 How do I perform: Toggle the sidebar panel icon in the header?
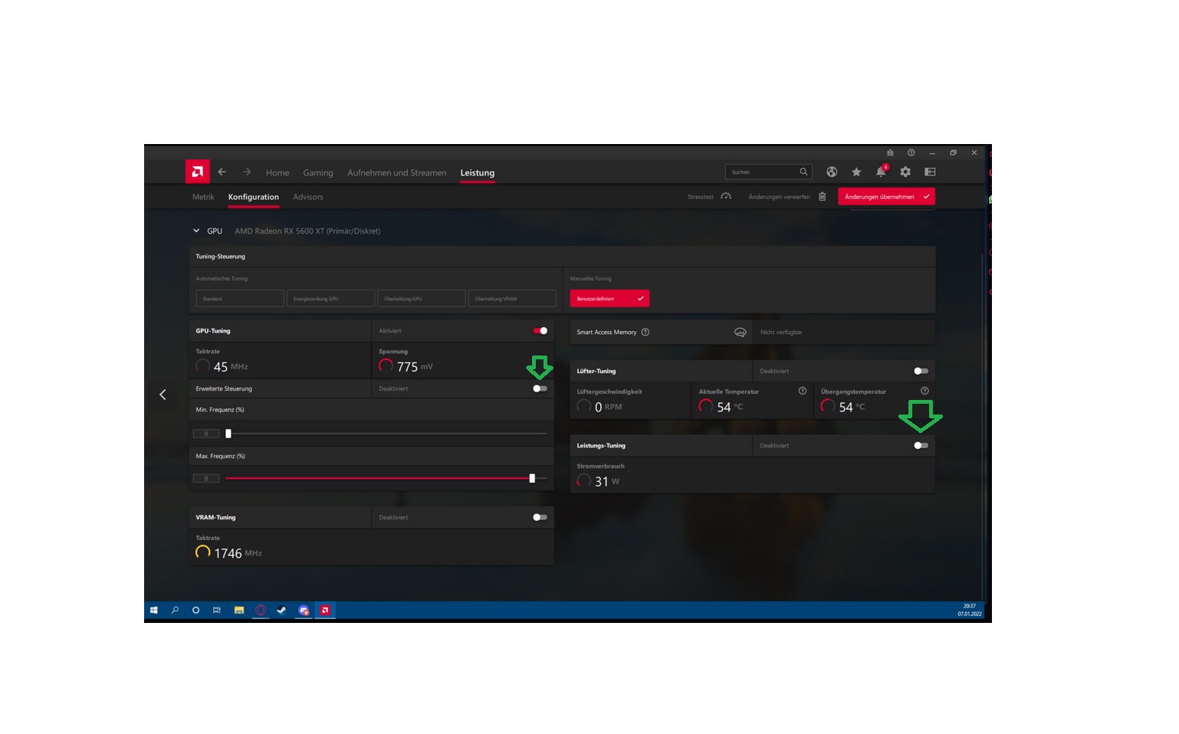click(x=930, y=172)
